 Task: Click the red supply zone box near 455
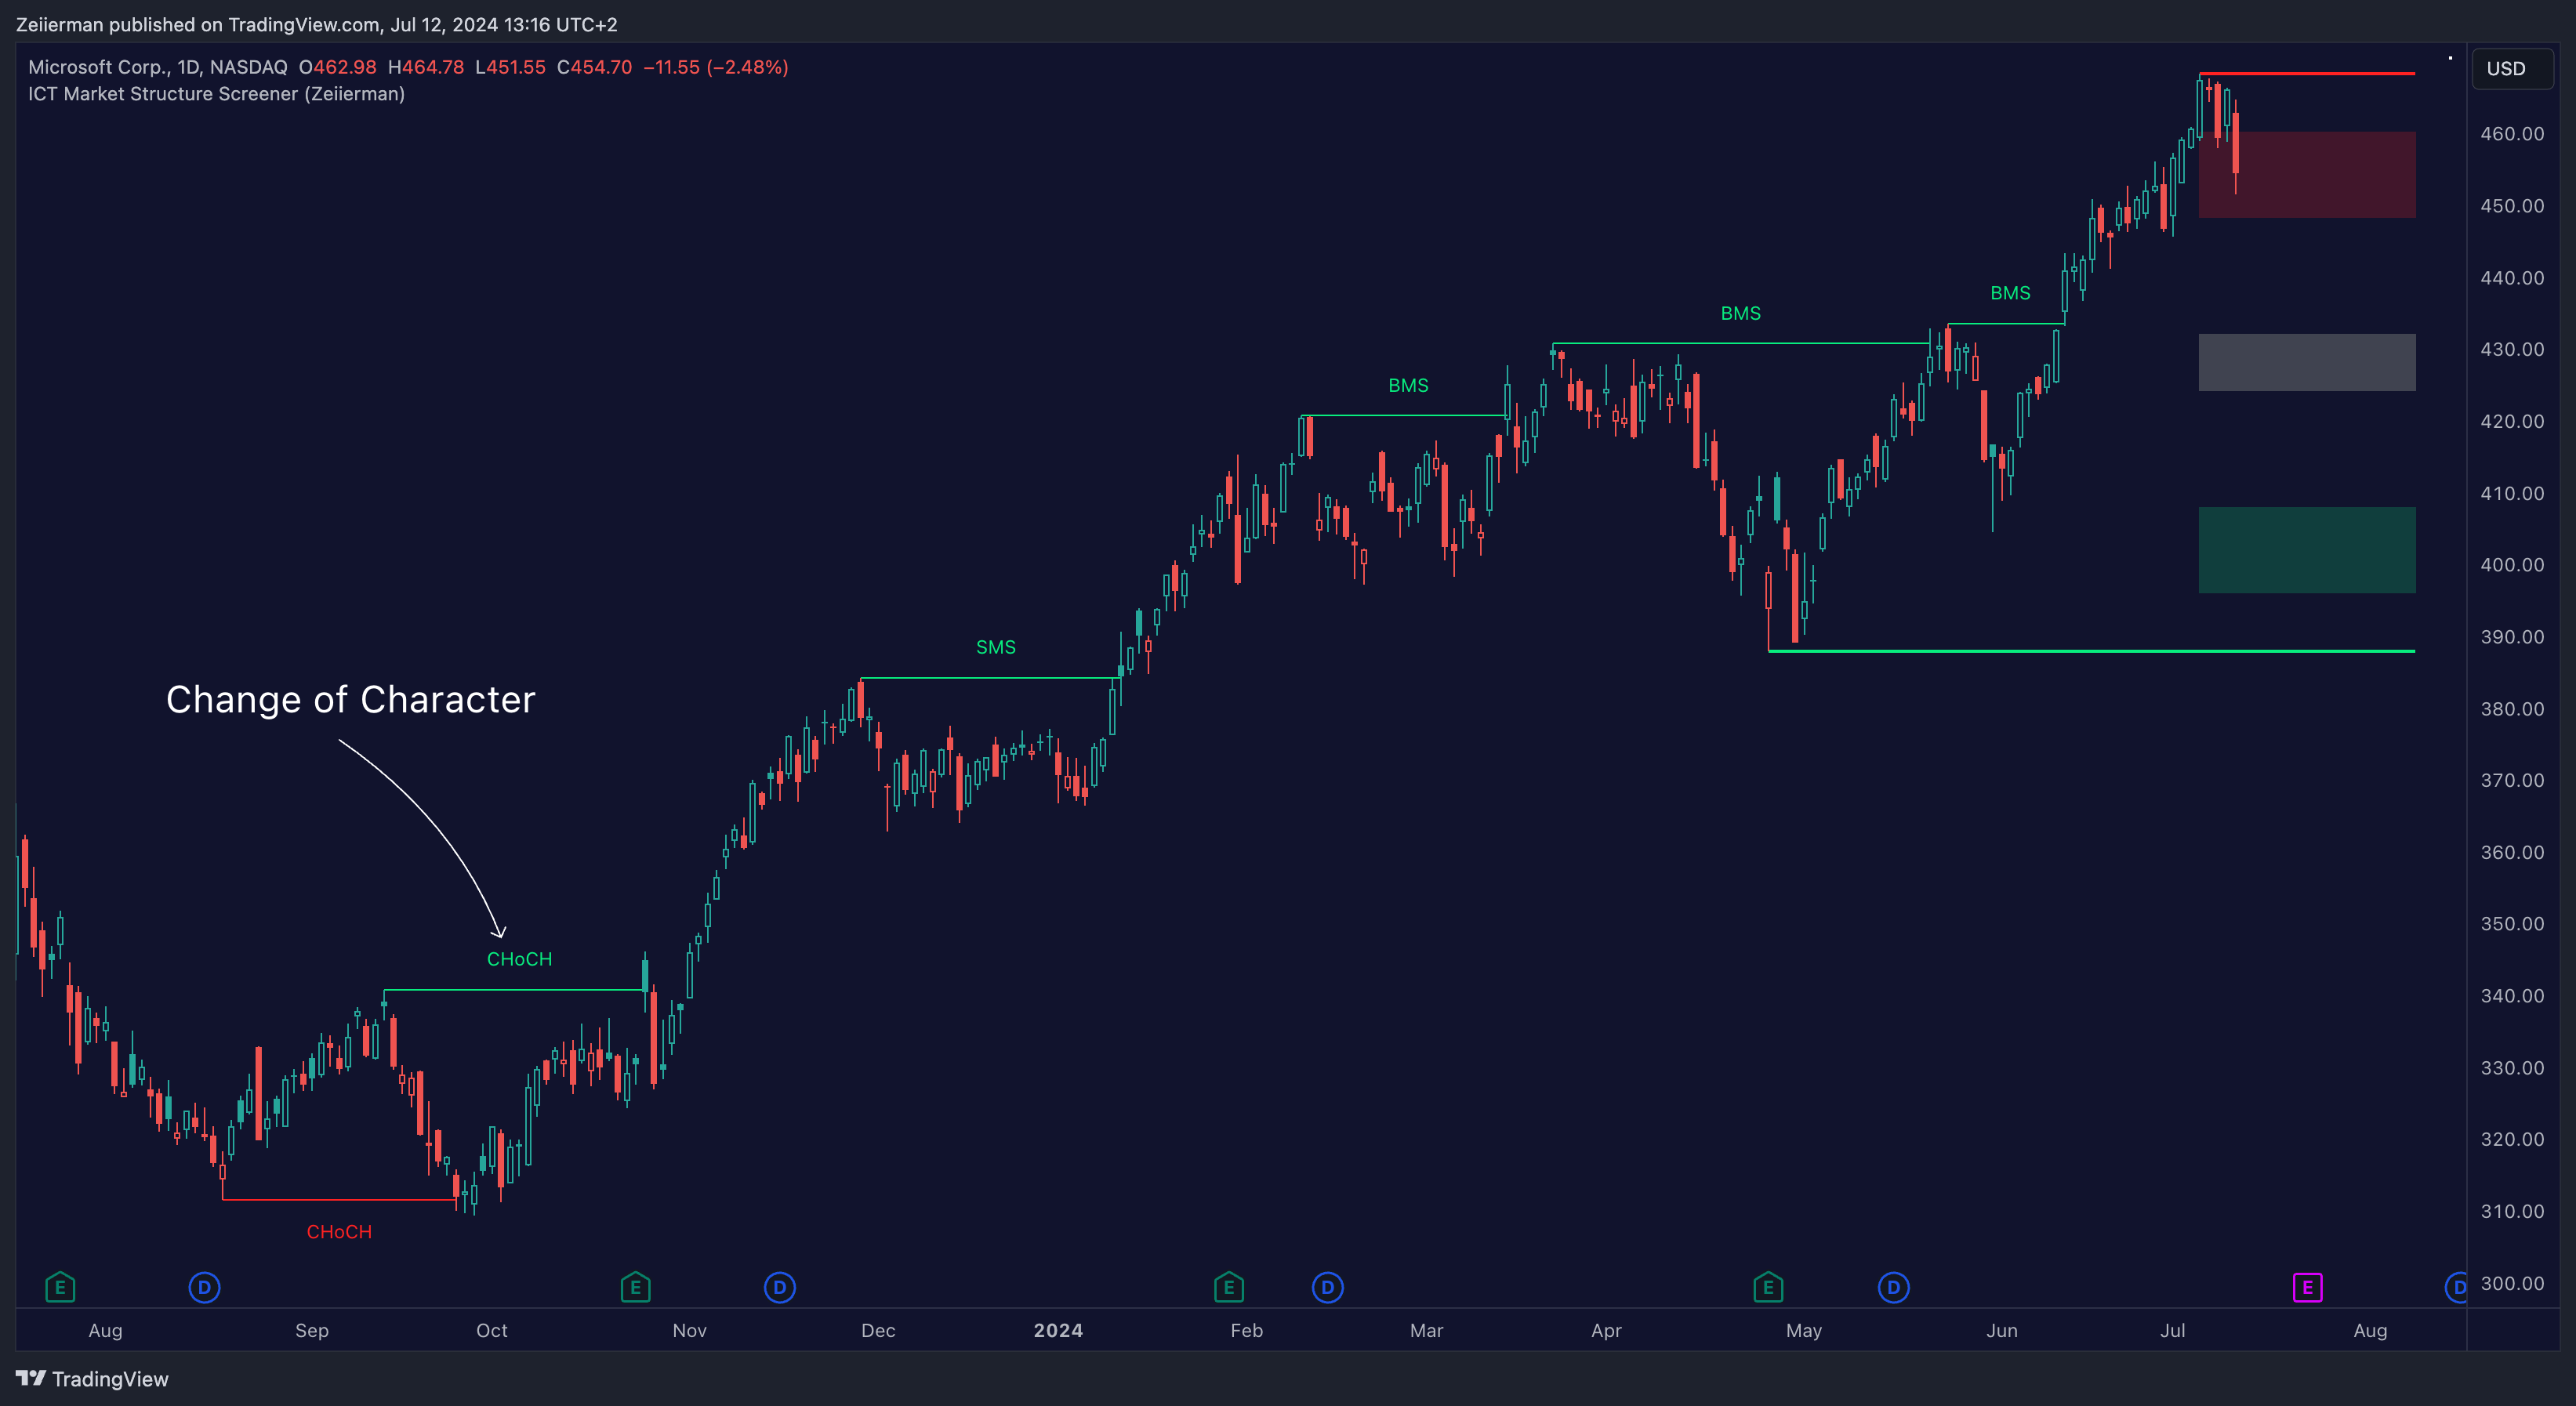click(2306, 175)
